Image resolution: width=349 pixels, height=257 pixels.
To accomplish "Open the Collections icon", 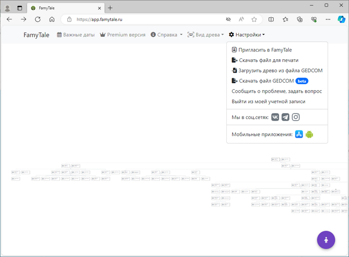I will click(300, 19).
